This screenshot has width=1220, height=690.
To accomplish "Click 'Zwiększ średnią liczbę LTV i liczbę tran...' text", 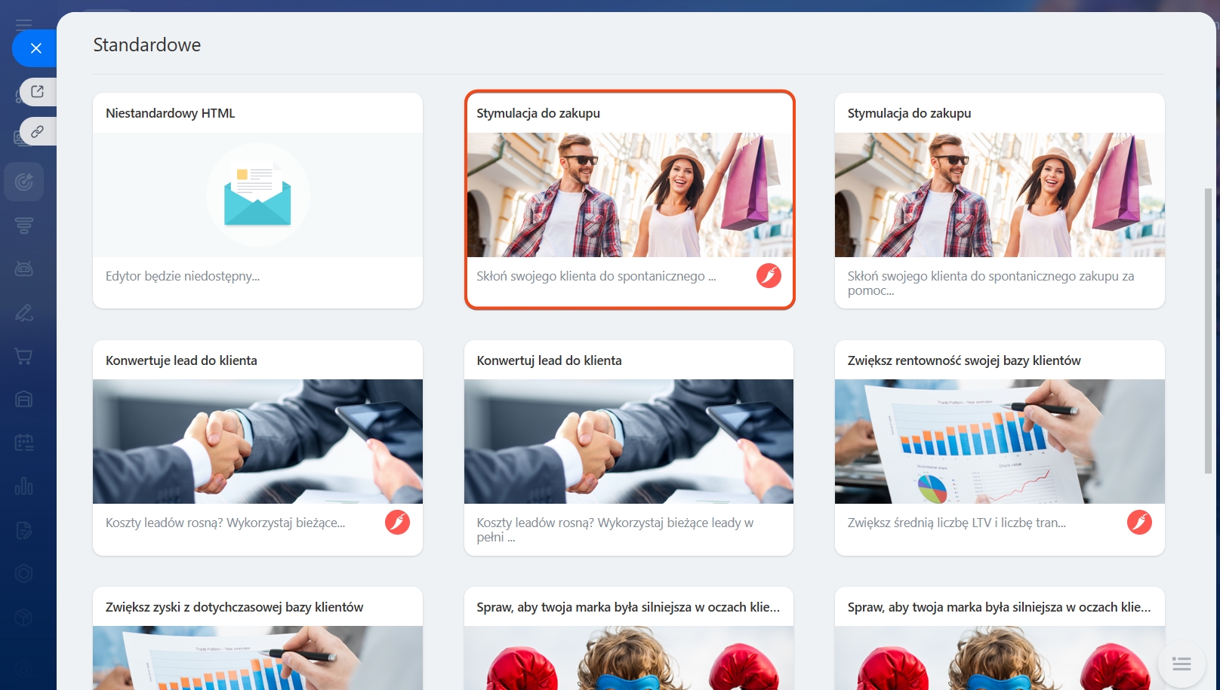I will 957,523.
